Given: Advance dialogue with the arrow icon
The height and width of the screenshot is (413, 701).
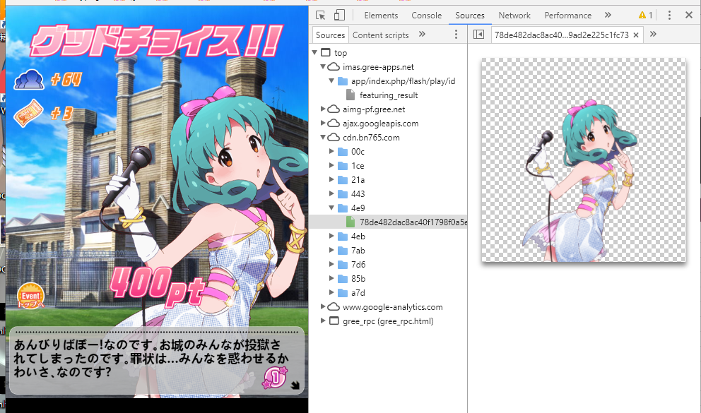Looking at the screenshot, I should (x=295, y=385).
